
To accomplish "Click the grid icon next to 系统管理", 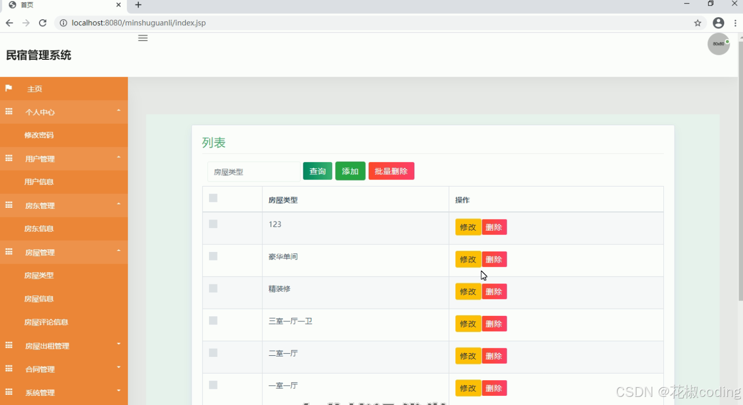I will 9,392.
